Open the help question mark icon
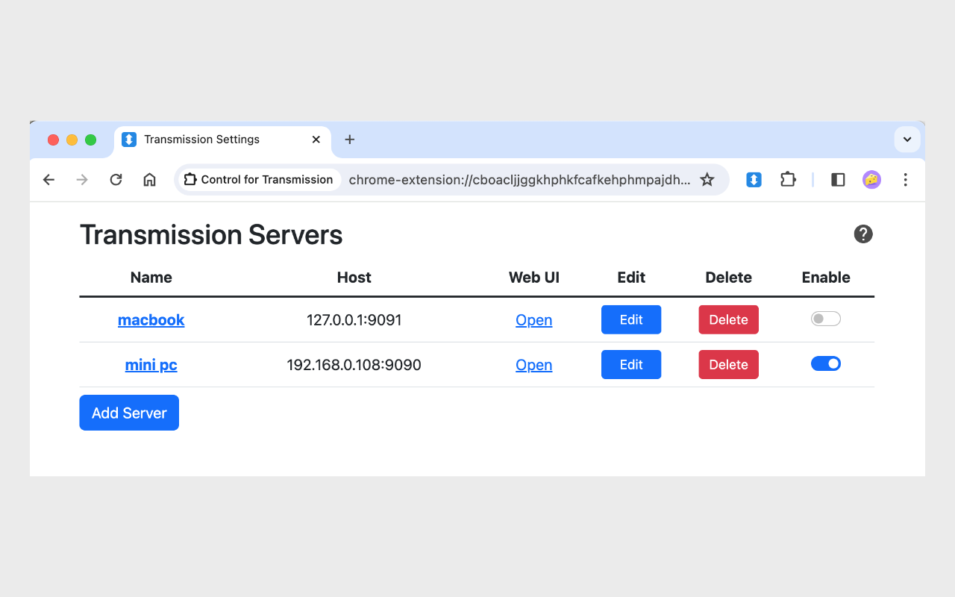Screen dimensions: 955x597 tap(863, 234)
